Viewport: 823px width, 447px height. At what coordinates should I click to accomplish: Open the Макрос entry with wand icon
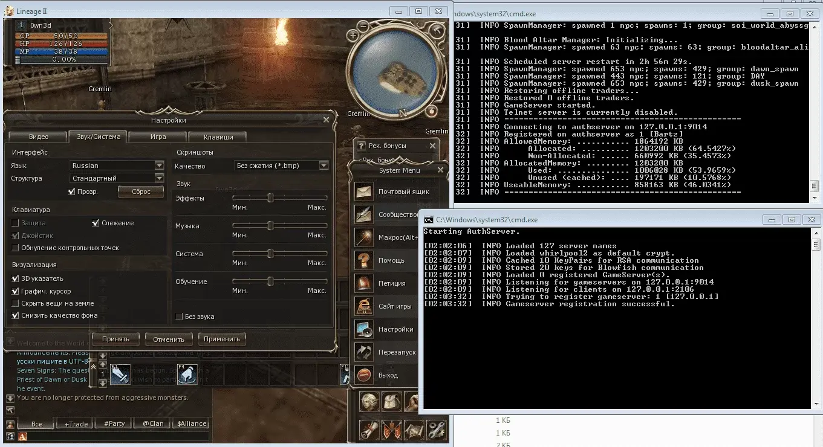click(x=387, y=237)
